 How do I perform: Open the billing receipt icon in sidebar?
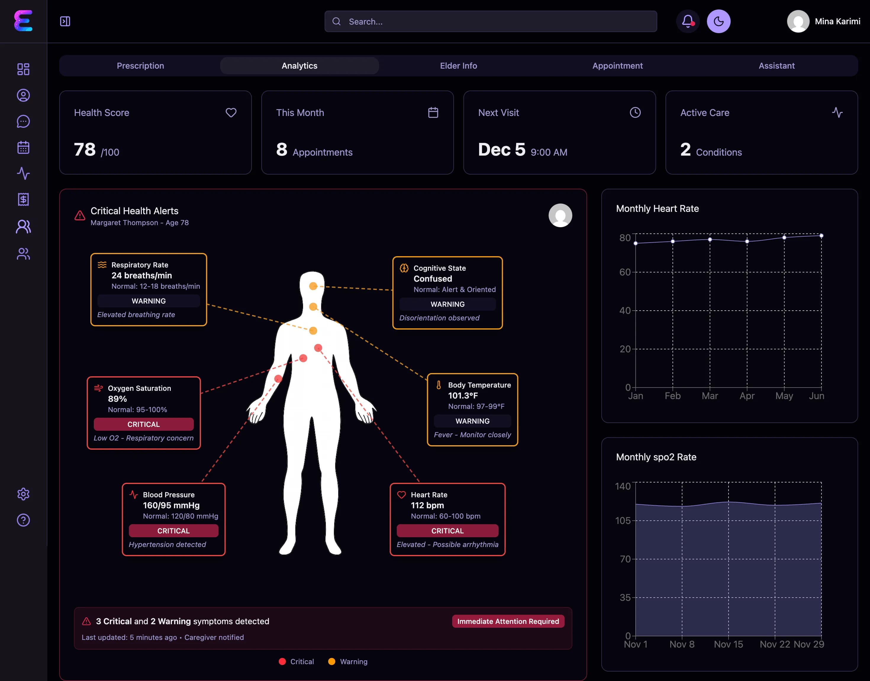pos(23,199)
